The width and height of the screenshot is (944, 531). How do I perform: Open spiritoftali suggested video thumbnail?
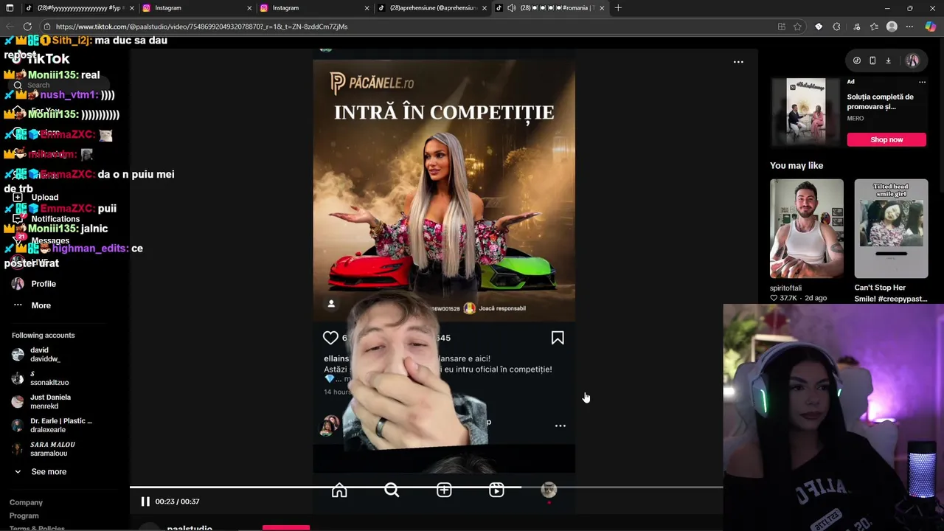[807, 229]
